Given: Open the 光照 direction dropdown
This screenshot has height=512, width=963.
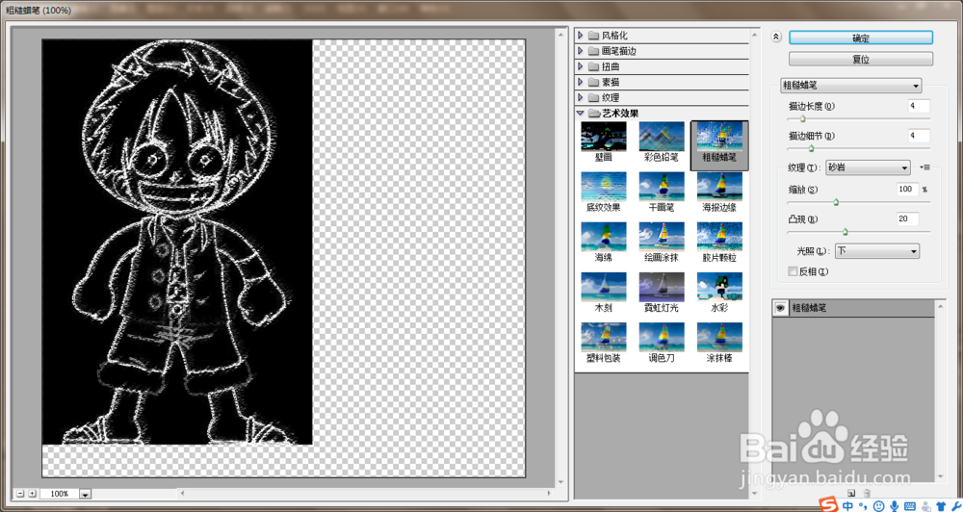Looking at the screenshot, I should [877, 250].
